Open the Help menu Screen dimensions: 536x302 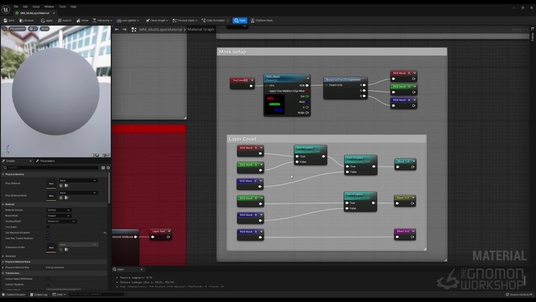point(73,7)
